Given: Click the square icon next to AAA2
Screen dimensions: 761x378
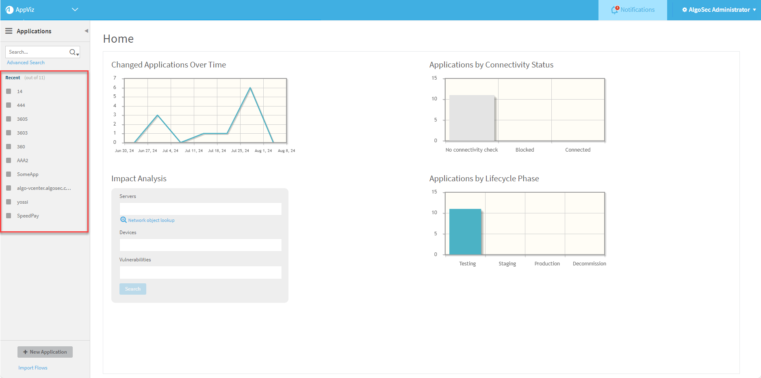Looking at the screenshot, I should pos(9,161).
